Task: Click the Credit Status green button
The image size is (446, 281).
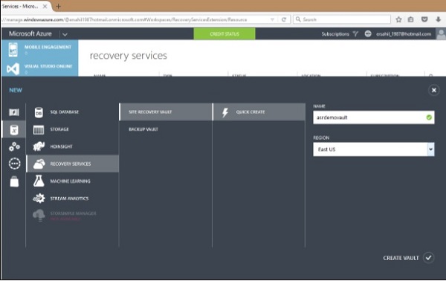Action: click(x=224, y=34)
